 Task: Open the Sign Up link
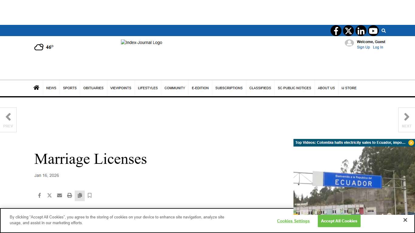363,47
